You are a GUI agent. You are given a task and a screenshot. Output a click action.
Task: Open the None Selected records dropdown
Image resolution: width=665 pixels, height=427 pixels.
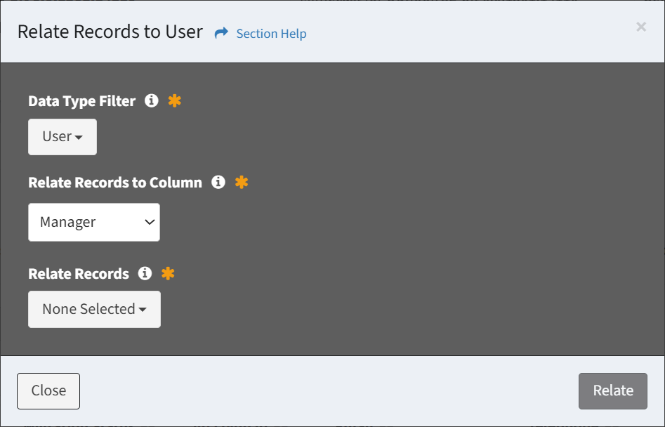tap(94, 310)
